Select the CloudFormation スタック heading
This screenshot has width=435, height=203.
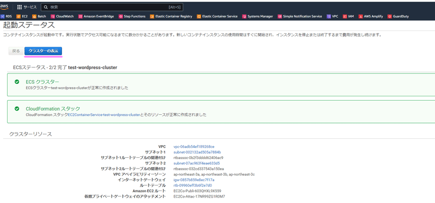(x=53, y=109)
